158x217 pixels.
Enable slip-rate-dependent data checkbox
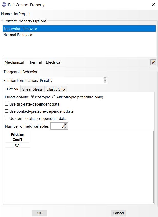pyautogui.click(x=7, y=104)
